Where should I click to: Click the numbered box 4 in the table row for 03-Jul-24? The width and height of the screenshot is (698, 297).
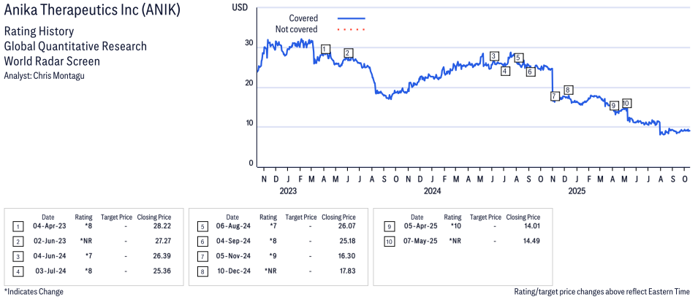coord(18,271)
